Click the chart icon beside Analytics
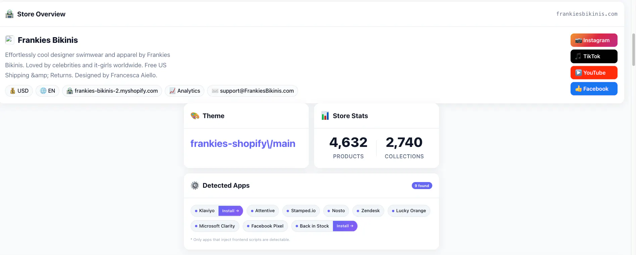 173,91
